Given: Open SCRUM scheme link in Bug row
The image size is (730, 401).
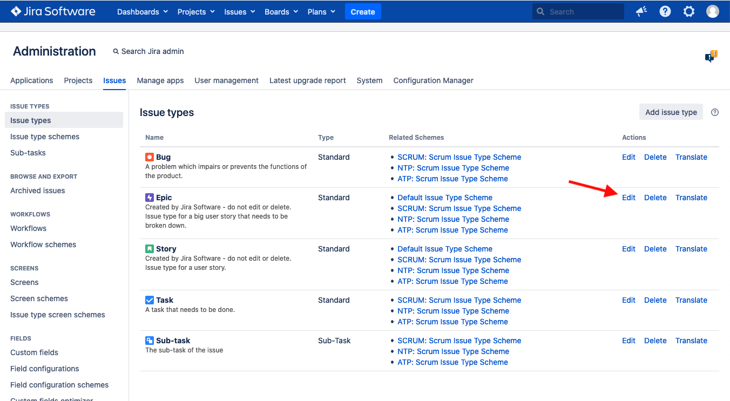Looking at the screenshot, I should click(x=459, y=157).
